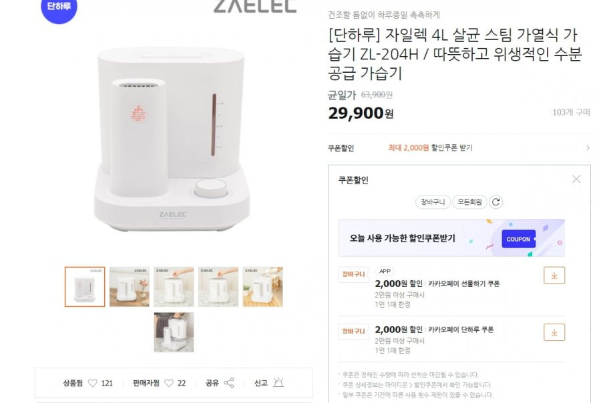The width and height of the screenshot is (601, 403).
Task: Select the fifth thumbnail with yellow background
Action: pos(263,287)
